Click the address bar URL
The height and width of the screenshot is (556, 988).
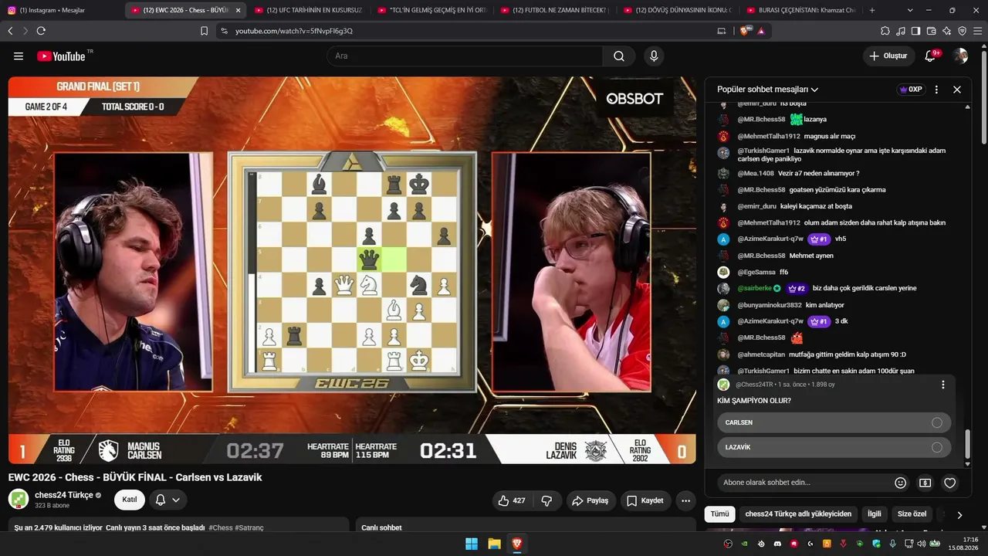pyautogui.click(x=294, y=31)
